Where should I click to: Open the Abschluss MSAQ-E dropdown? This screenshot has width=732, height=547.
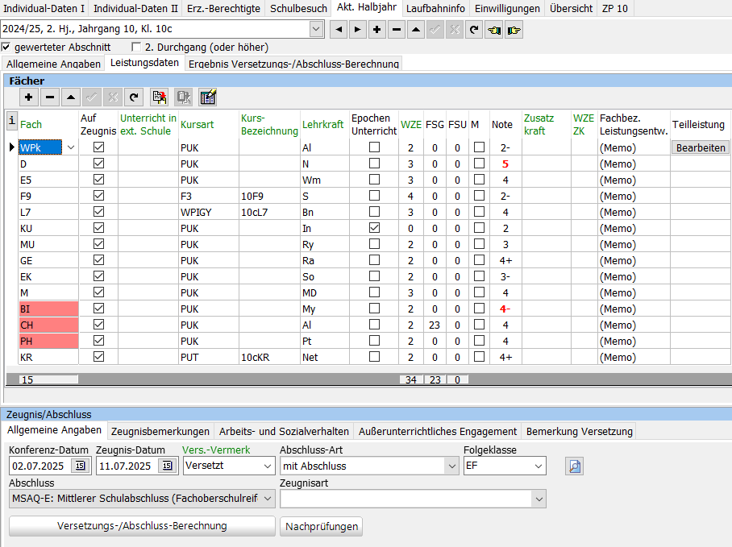[268, 499]
